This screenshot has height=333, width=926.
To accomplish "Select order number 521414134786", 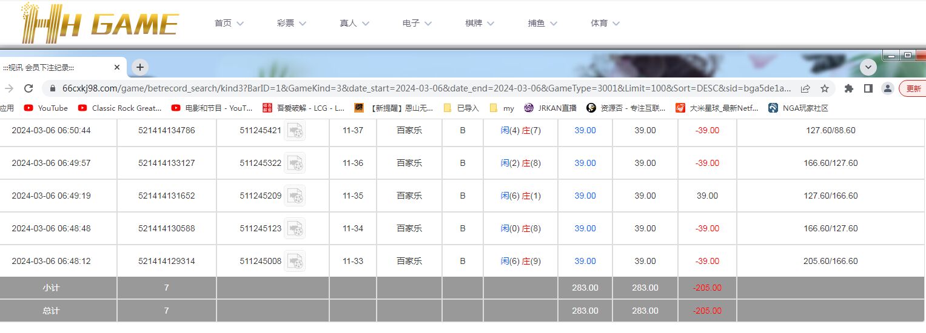I will [167, 130].
